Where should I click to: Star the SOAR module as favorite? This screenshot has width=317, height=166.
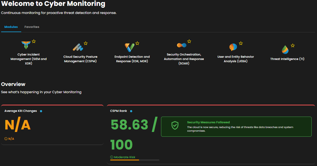(189, 41)
